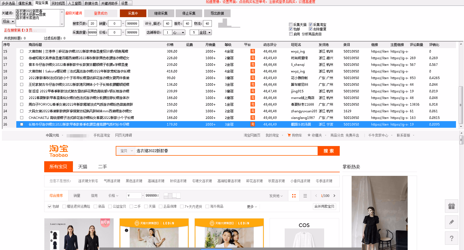This screenshot has height=250, width=464.
Task: Click the 合并同款宝贝 button
Action: click(325, 207)
